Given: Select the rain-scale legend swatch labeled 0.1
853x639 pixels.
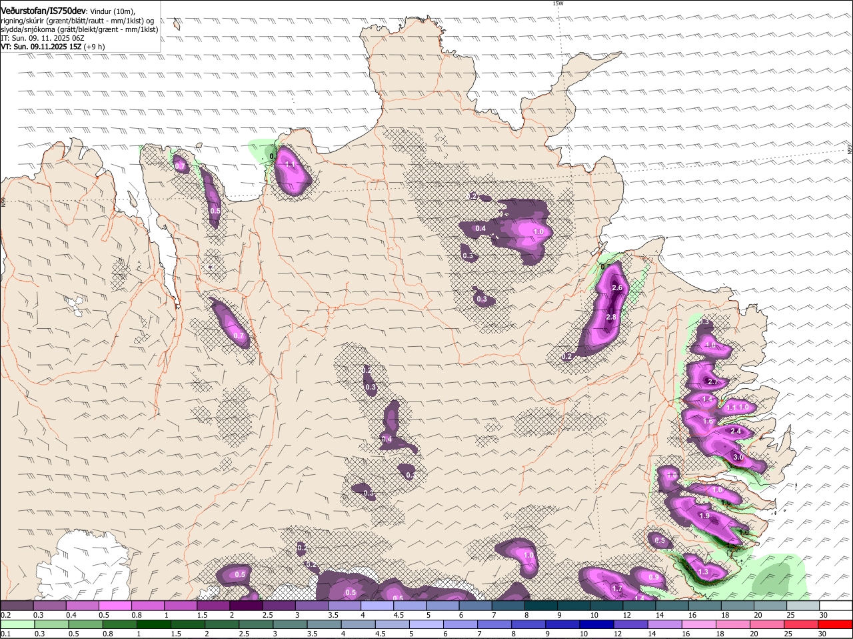Looking at the screenshot, I should 17,625.
